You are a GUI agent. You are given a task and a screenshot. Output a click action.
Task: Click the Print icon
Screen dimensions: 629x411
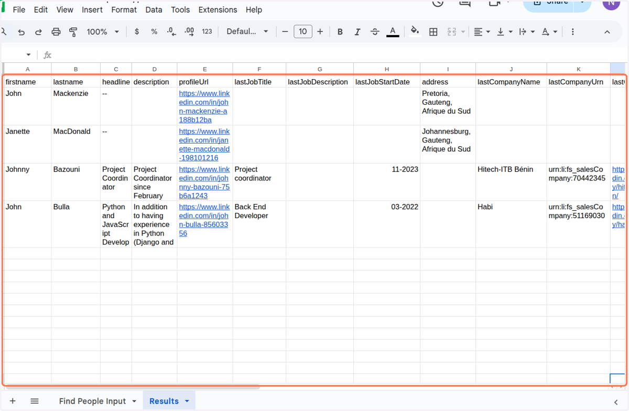(x=56, y=32)
